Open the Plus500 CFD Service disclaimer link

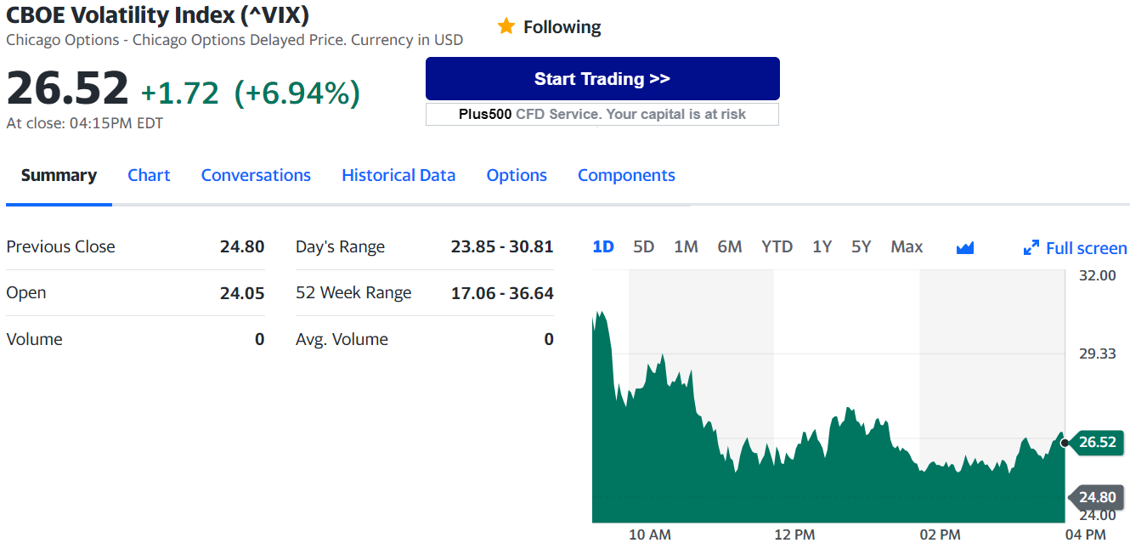point(602,114)
